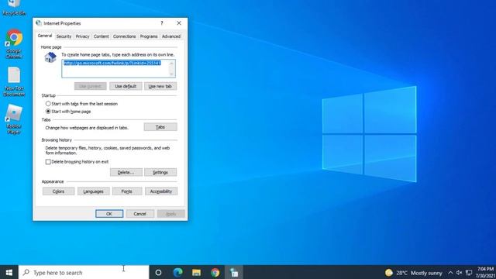
Task: Enable Delete browsing history on exit
Action: (48, 162)
